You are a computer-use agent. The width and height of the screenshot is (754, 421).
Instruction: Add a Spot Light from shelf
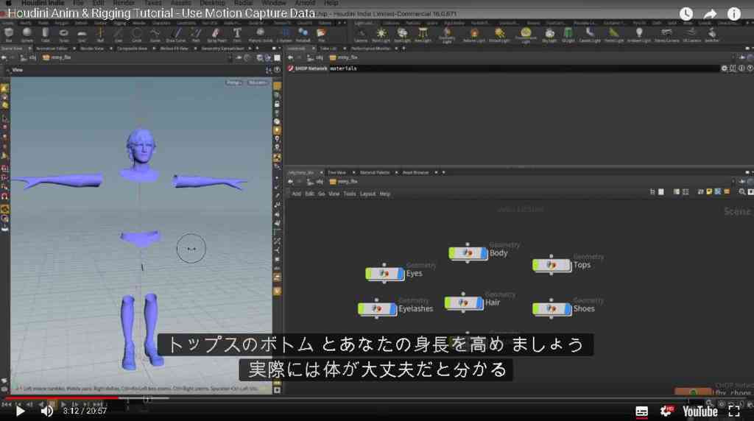(402, 34)
